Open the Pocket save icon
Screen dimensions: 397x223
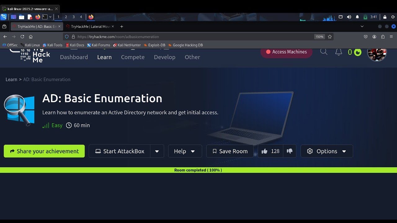(x=366, y=37)
